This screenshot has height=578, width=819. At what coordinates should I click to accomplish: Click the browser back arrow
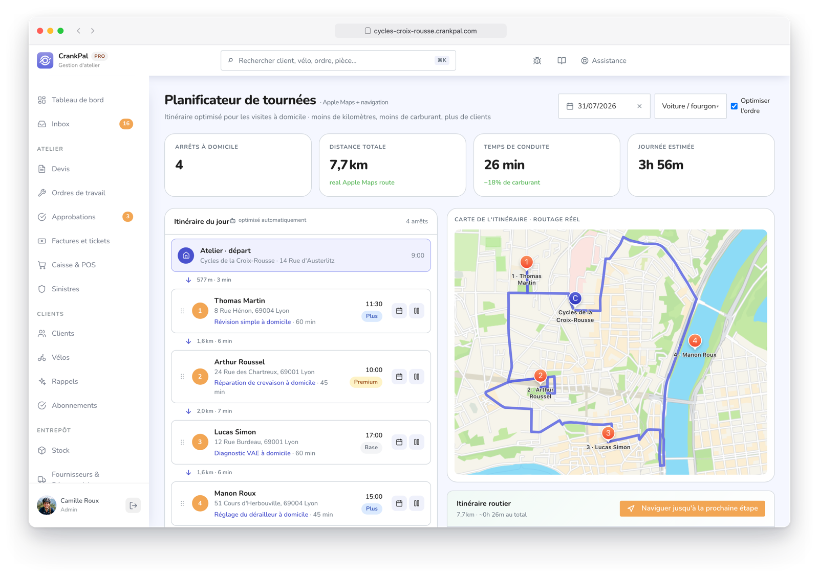(79, 31)
